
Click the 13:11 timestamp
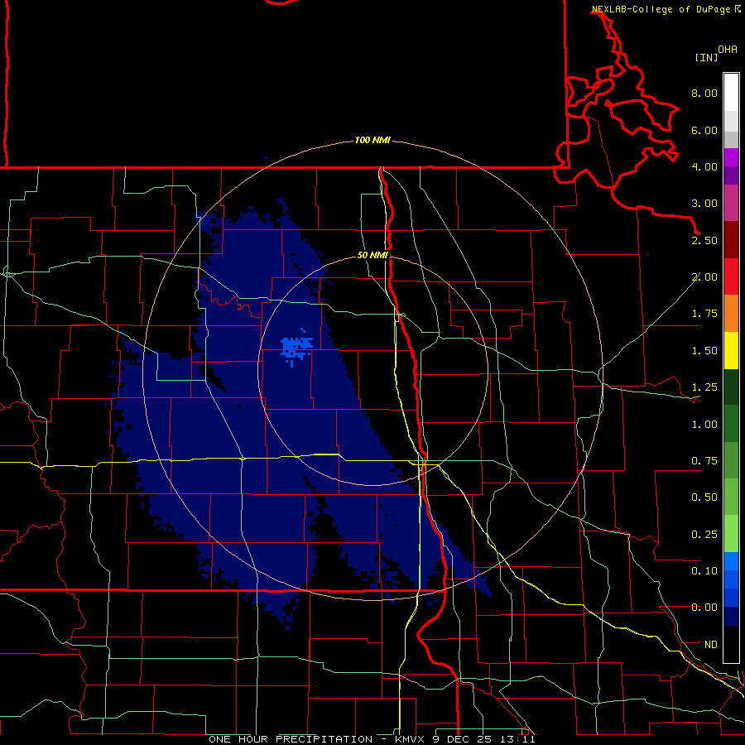(517, 739)
